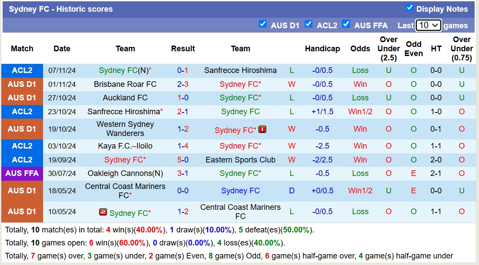Click the AUS D1 badge beside the Brisbane Roar match
The image size is (479, 265).
pos(22,84)
